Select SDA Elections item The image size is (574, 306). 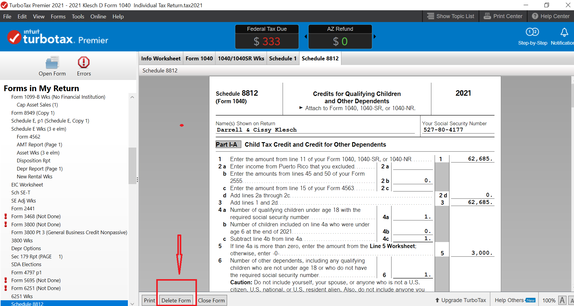click(x=26, y=264)
